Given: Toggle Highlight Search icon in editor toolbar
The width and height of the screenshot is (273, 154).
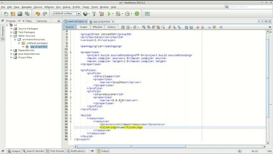Looking at the screenshot, I should 158,27.
